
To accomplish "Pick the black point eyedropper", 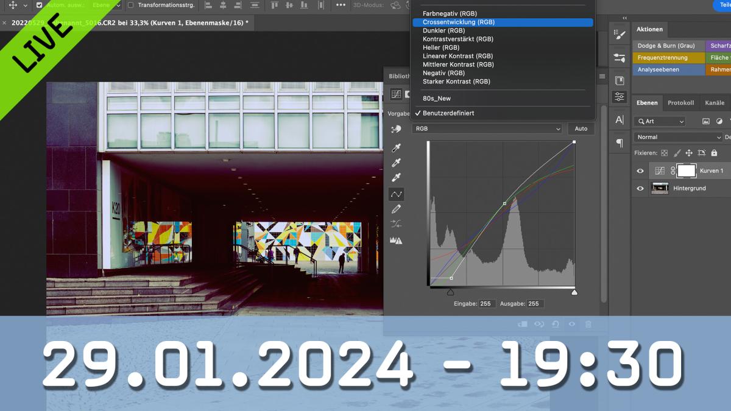I will 397,147.
